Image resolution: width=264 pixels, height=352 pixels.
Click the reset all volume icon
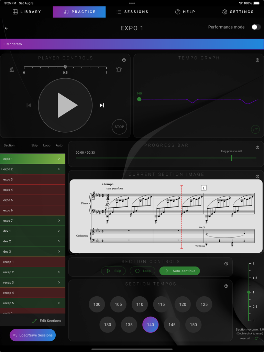(x=256, y=338)
